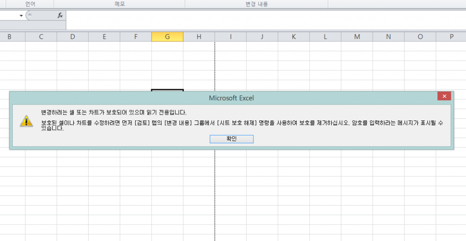Select column C header

click(41, 37)
